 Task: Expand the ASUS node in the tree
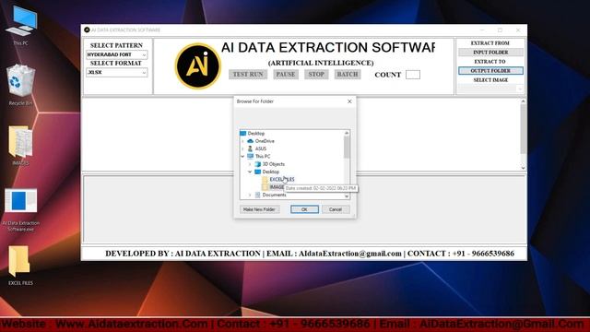pos(242,148)
